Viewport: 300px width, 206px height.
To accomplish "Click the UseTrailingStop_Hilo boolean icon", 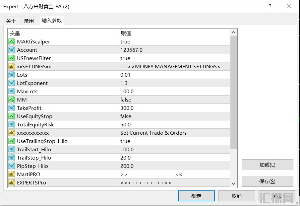I will pos(12,141).
